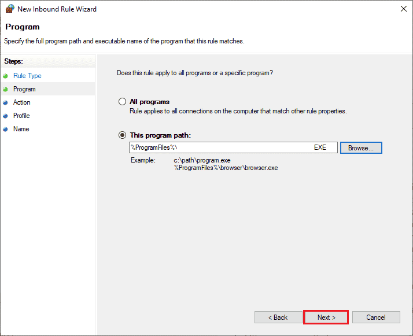Screen dimensions: 413x336
Task: Cancel the New Inbound Rule Wizard
Action: tap(376, 317)
